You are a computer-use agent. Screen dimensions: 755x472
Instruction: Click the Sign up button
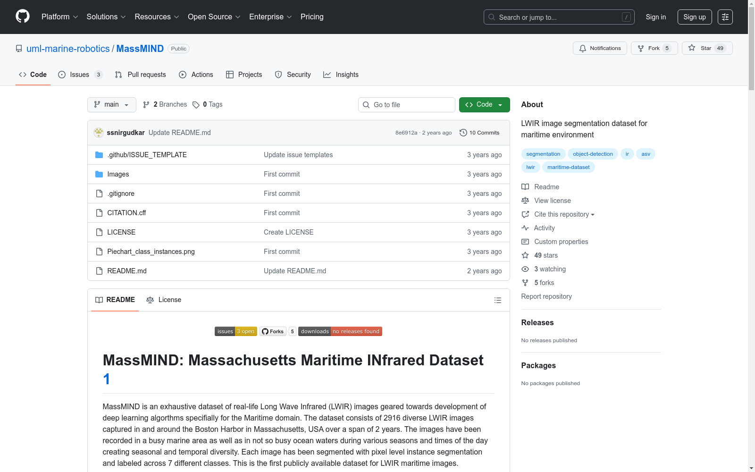coord(695,17)
